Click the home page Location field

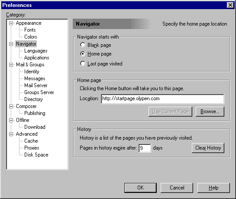point(162,99)
